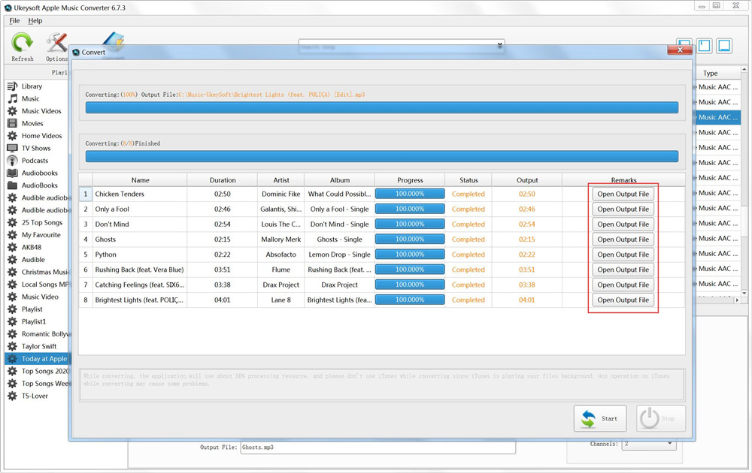The image size is (752, 473).
Task: Choose the Home Videos sidebar icon
Action: [13, 136]
